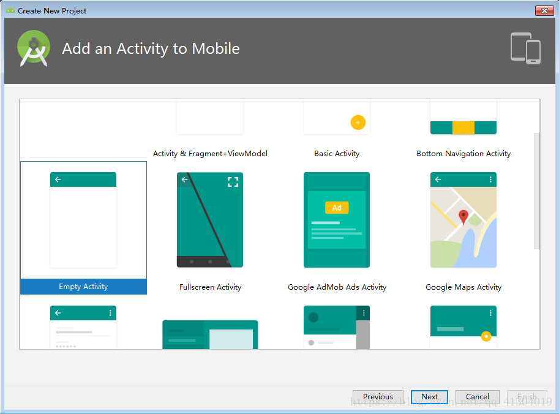The width and height of the screenshot is (559, 414).
Task: Click the Bottom Navigation Activity label
Action: 463,154
